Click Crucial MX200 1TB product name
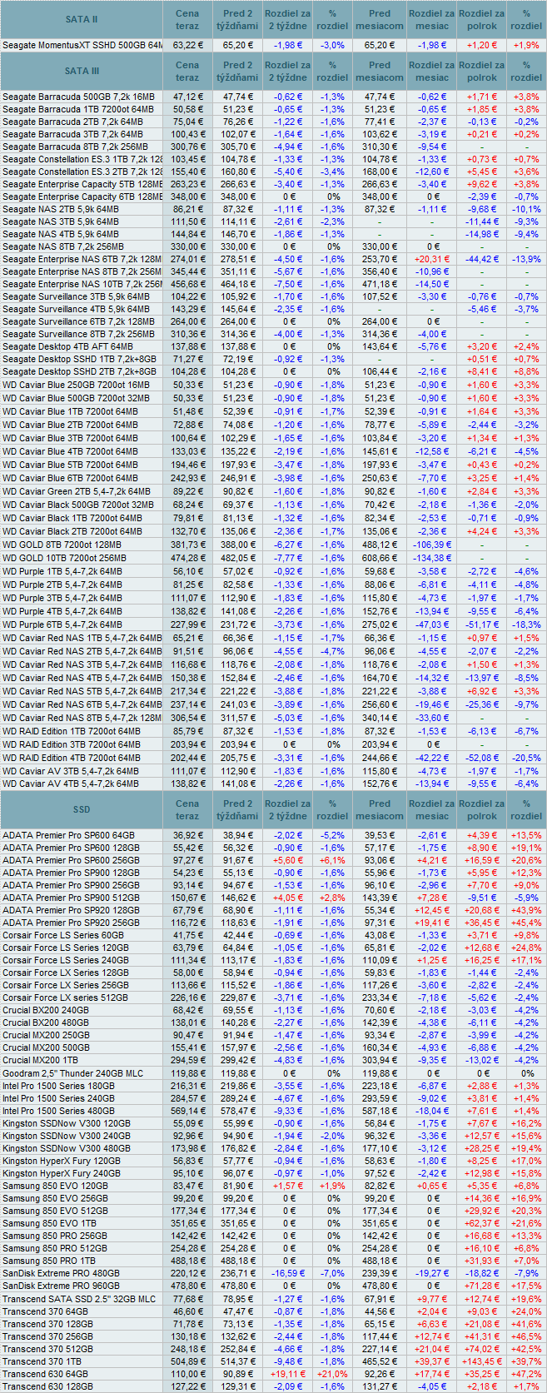The width and height of the screenshot is (547, 1393). point(42,1061)
